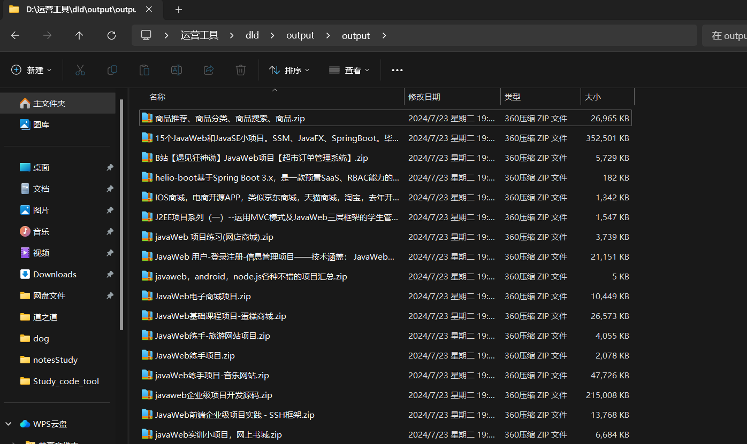Screen dimensions: 747x444
Task: Click the share icon in toolbar
Action: tap(209, 70)
